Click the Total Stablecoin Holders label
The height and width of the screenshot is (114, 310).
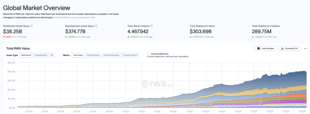click(266, 26)
